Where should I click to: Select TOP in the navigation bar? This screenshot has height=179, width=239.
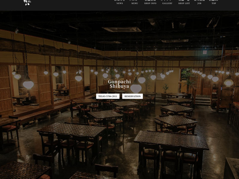coord(214,2)
